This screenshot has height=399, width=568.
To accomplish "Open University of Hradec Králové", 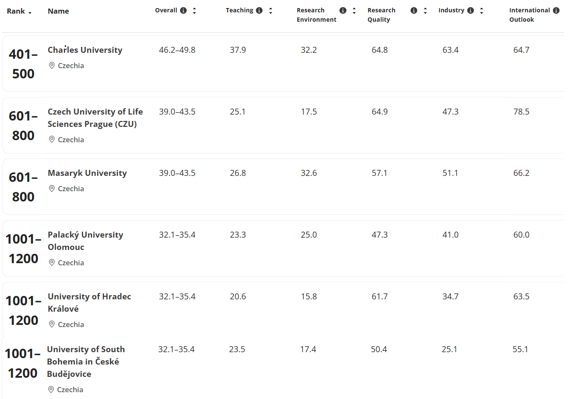I will click(x=89, y=302).
